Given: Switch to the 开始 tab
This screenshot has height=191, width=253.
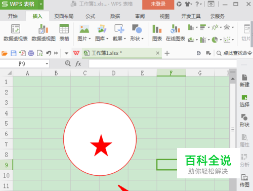Looking at the screenshot, I should point(13,16).
